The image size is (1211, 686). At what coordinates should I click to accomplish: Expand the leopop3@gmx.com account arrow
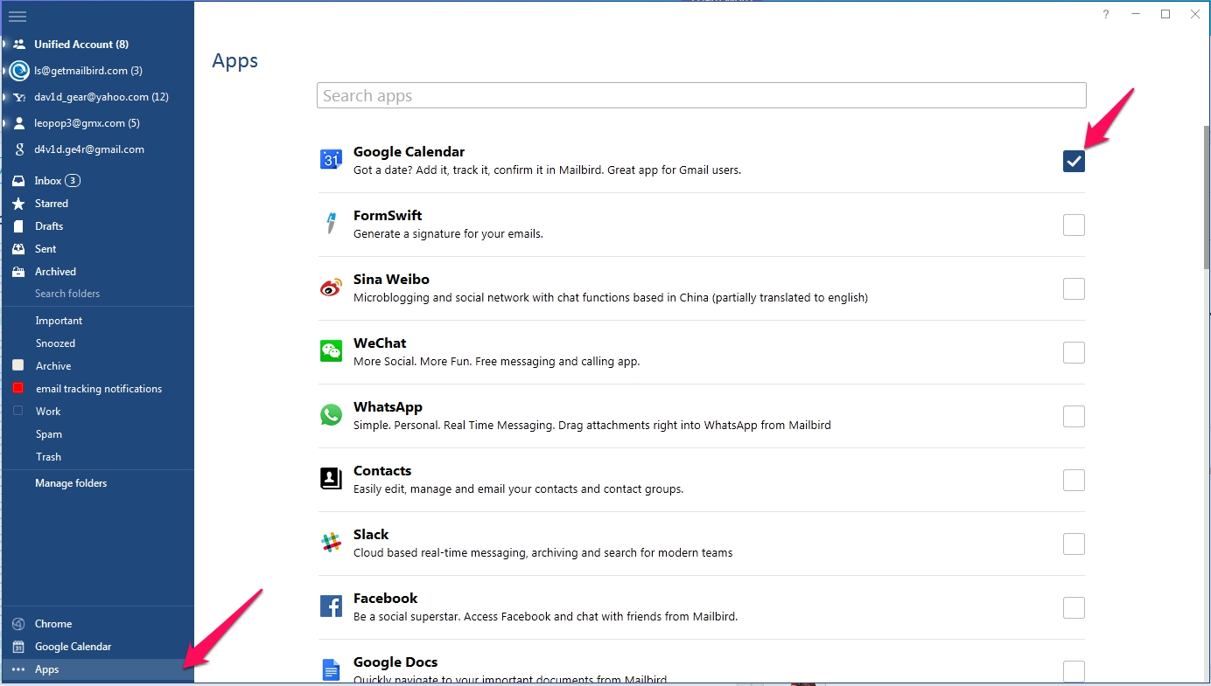(x=4, y=123)
